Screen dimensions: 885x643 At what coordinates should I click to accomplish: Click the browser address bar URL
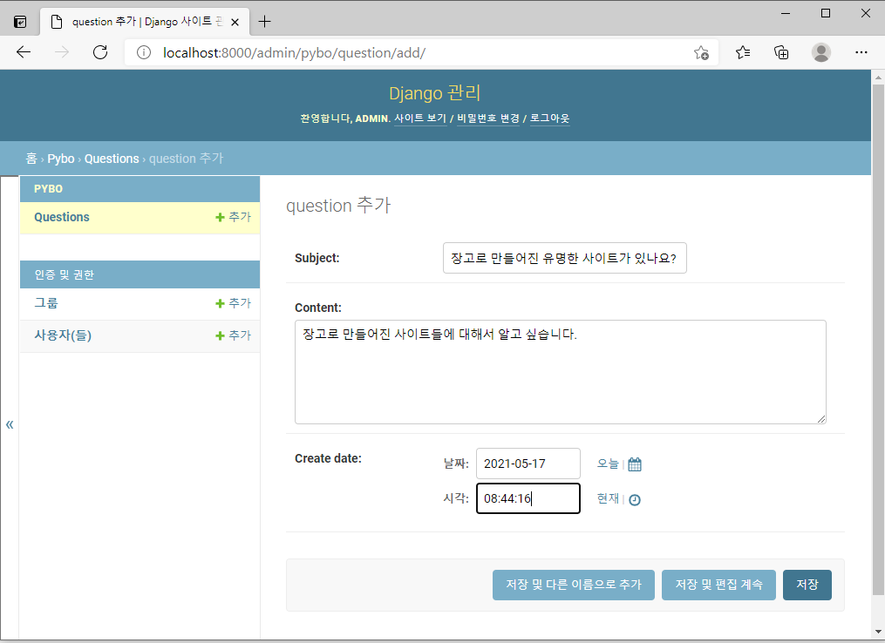[x=294, y=52]
